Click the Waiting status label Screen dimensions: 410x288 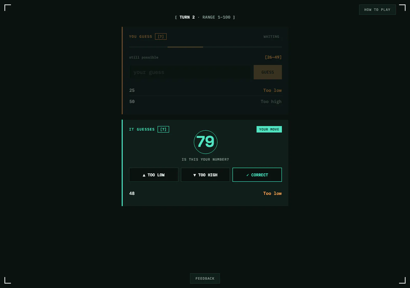tap(271, 37)
